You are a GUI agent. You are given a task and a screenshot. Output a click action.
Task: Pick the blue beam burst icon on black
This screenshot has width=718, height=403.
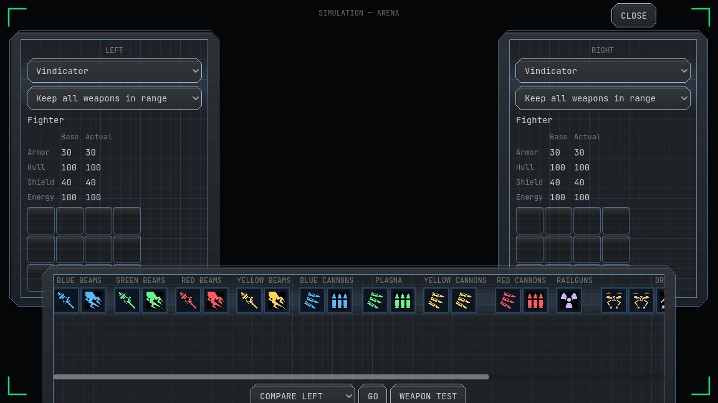(93, 300)
